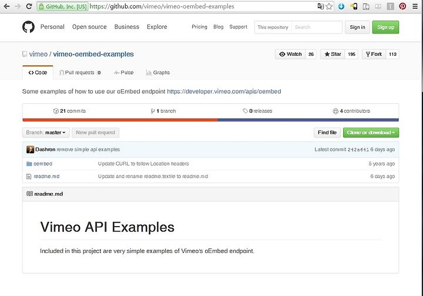The image size is (423, 296).
Task: Open the Blog link
Action: coord(218,26)
